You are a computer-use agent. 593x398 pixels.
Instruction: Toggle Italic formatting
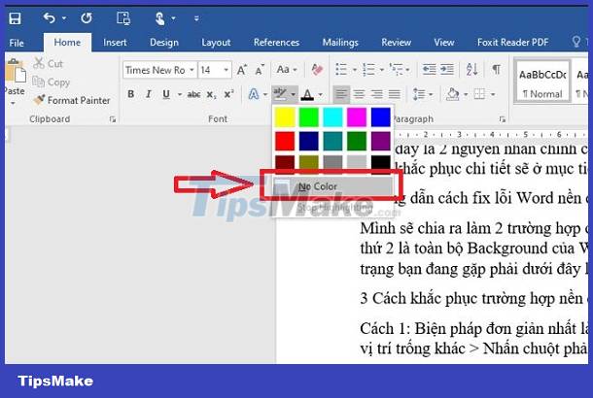pyautogui.click(x=149, y=93)
